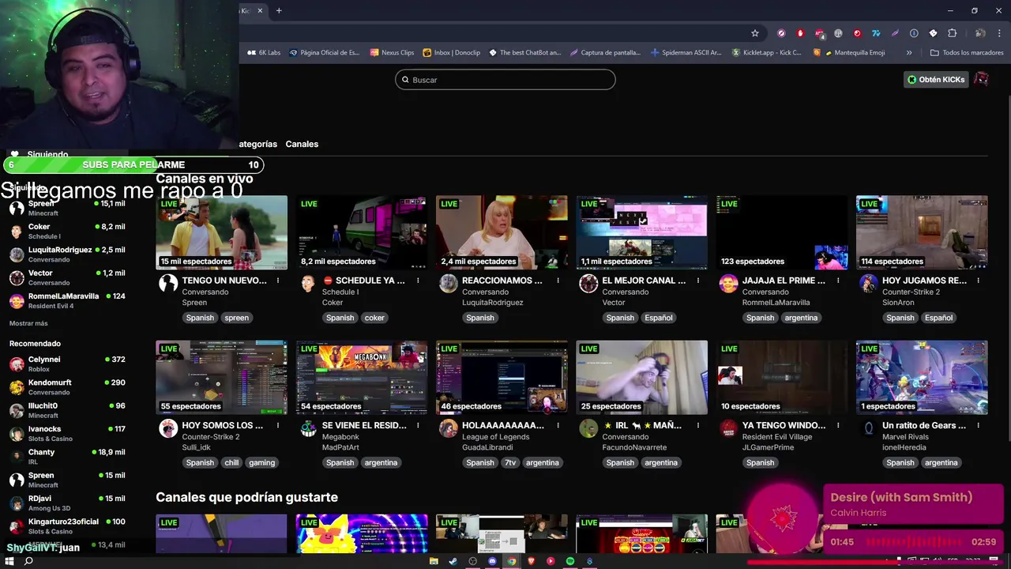Screen dimensions: 1011x569
Task: Select the gaming tag under Sulli_idk
Action: click(261, 462)
